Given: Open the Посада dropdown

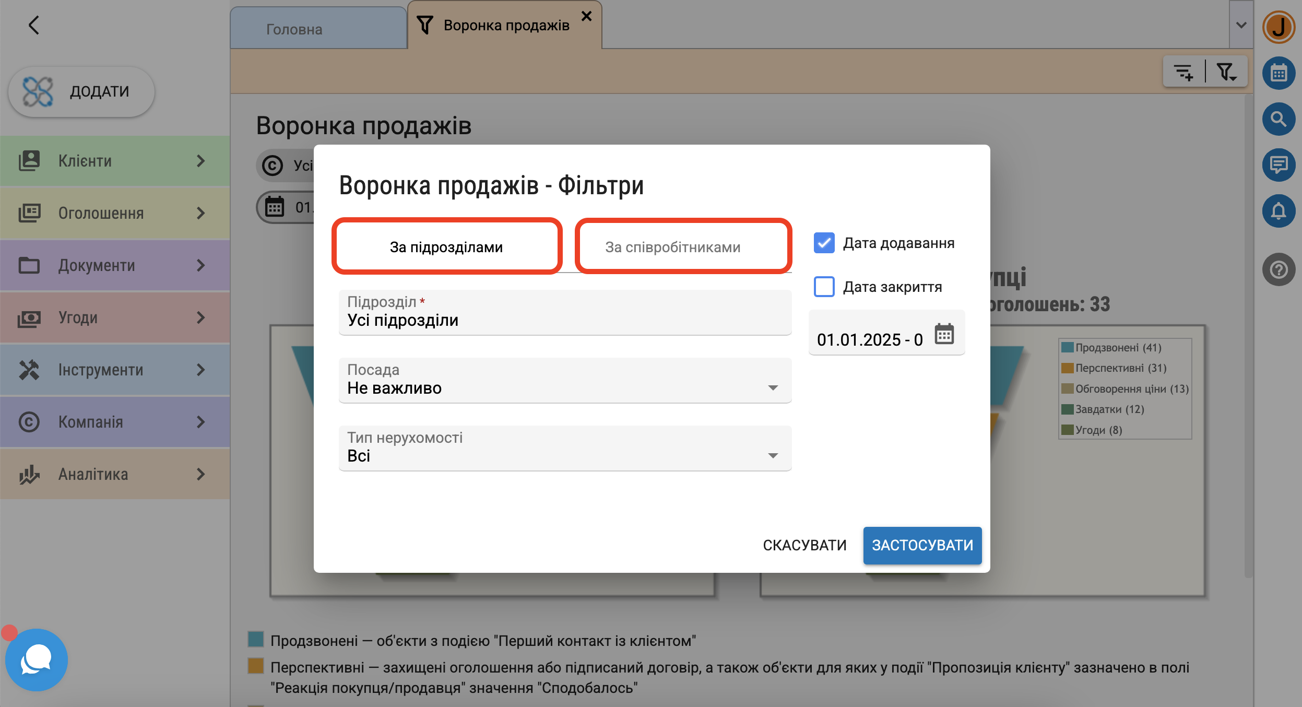Looking at the screenshot, I should 565,380.
